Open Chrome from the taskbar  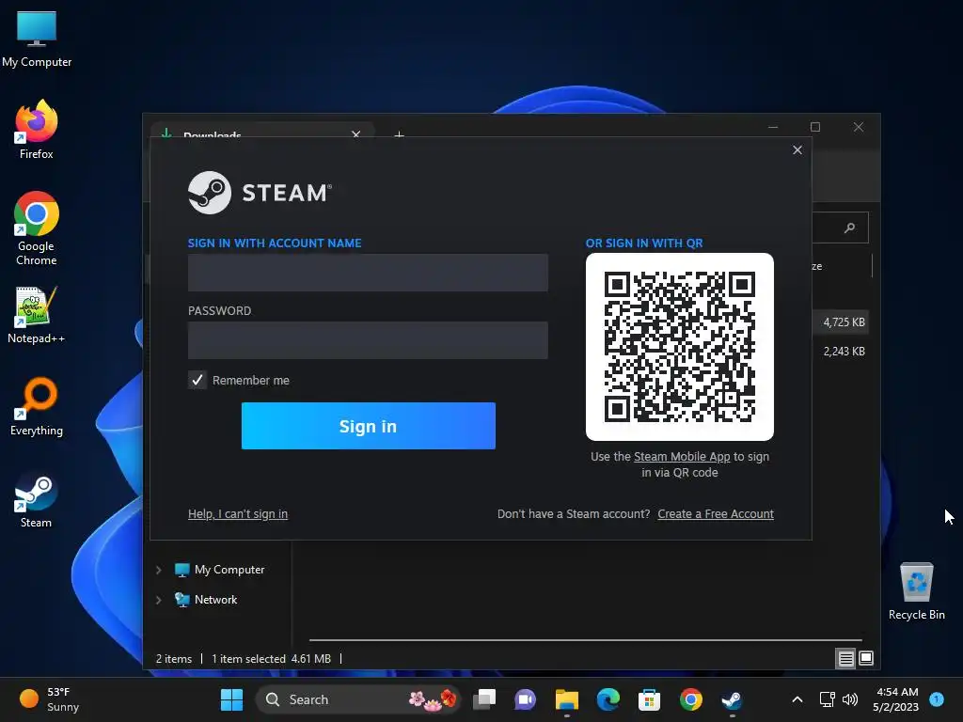click(690, 699)
